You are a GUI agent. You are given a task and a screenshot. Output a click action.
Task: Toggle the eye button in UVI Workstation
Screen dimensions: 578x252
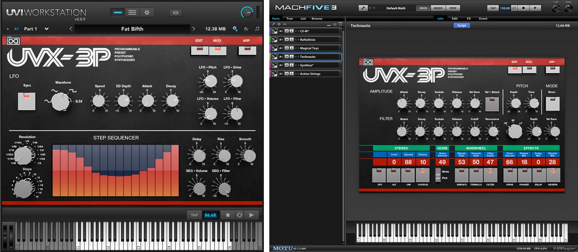pos(175,13)
